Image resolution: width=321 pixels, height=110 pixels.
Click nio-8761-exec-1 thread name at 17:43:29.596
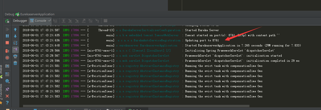101,61
